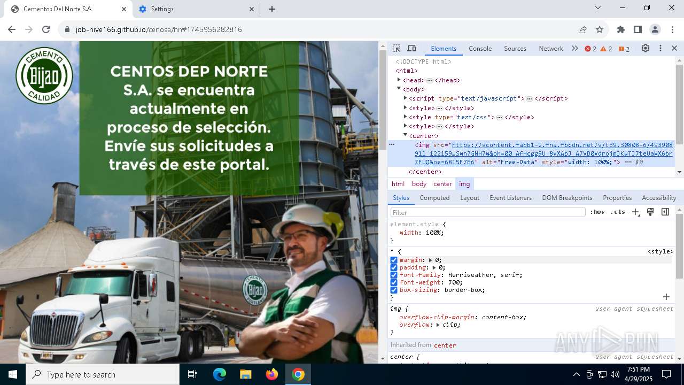Click the red errors counter badge
Image resolution: width=684 pixels, height=385 pixels.
point(590,49)
